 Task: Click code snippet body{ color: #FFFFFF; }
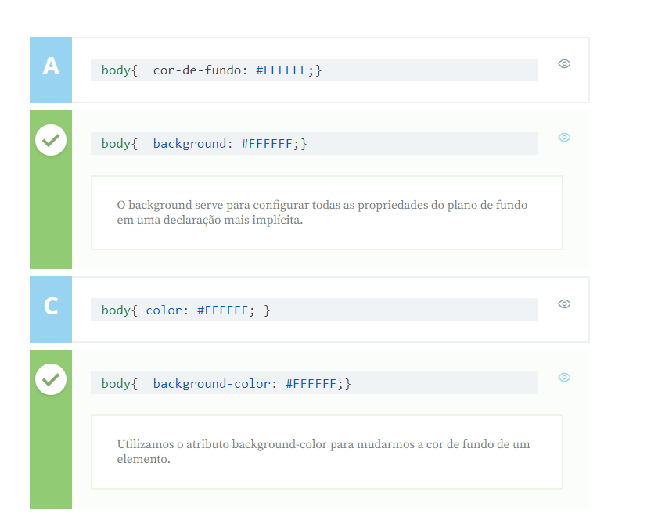315,310
